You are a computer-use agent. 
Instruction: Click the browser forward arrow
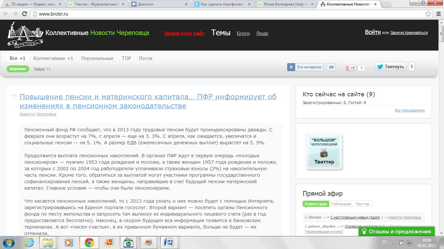tap(15, 14)
